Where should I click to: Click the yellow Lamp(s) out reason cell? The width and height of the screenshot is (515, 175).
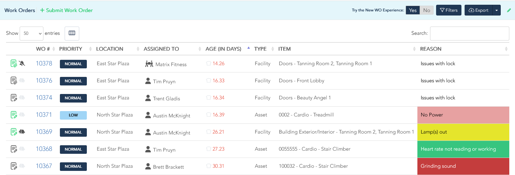point(463,132)
